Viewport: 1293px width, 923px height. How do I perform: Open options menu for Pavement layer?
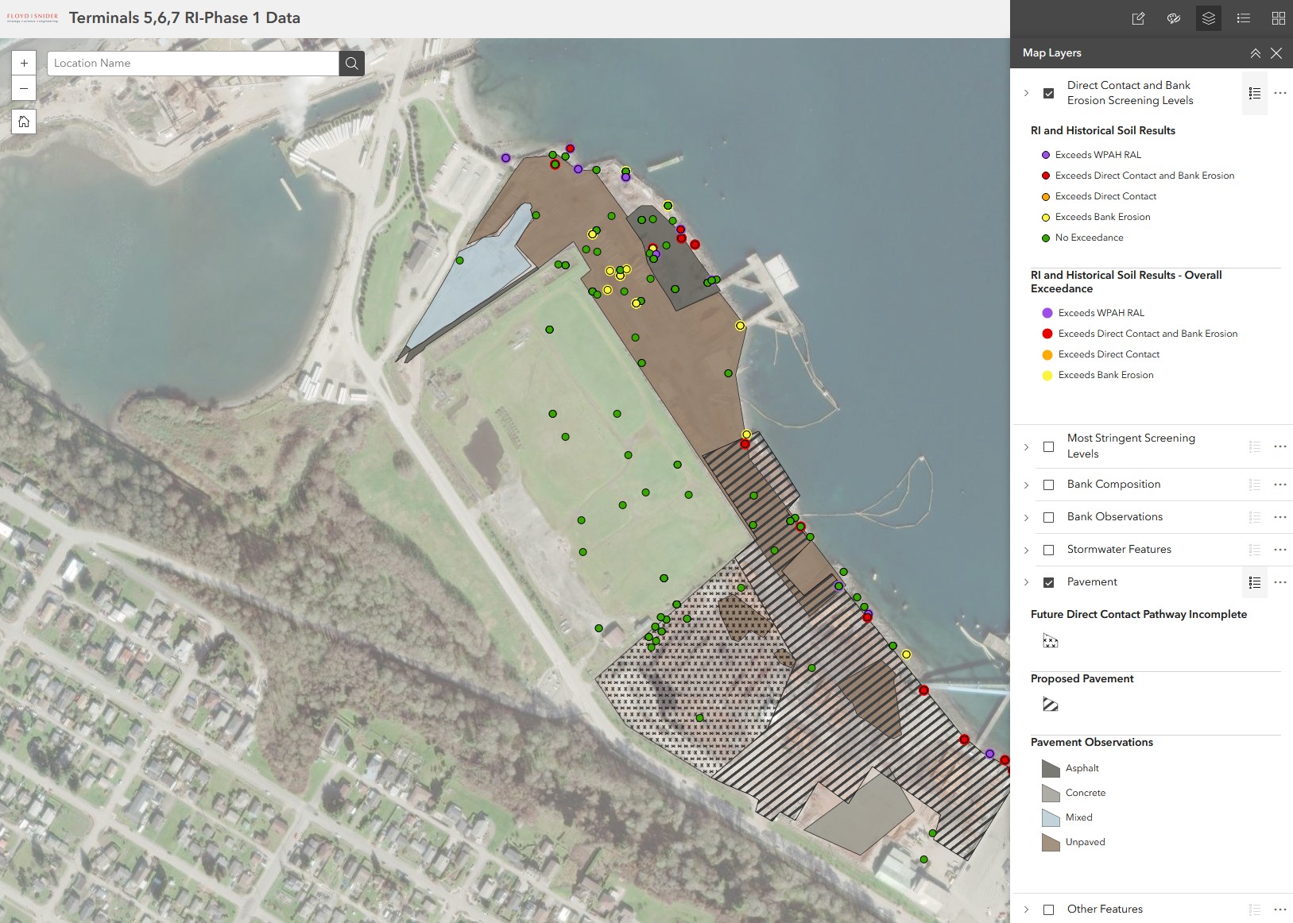(x=1280, y=582)
